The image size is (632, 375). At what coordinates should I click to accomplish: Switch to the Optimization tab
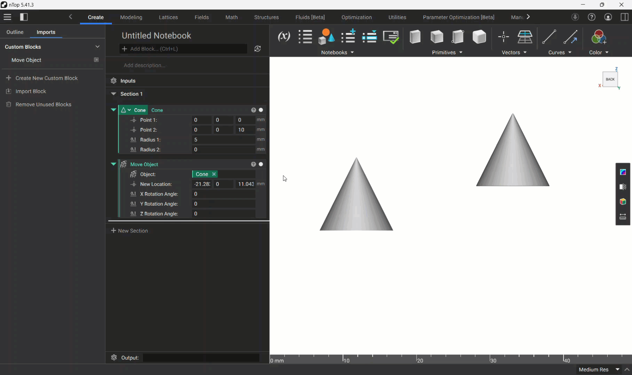coord(356,17)
